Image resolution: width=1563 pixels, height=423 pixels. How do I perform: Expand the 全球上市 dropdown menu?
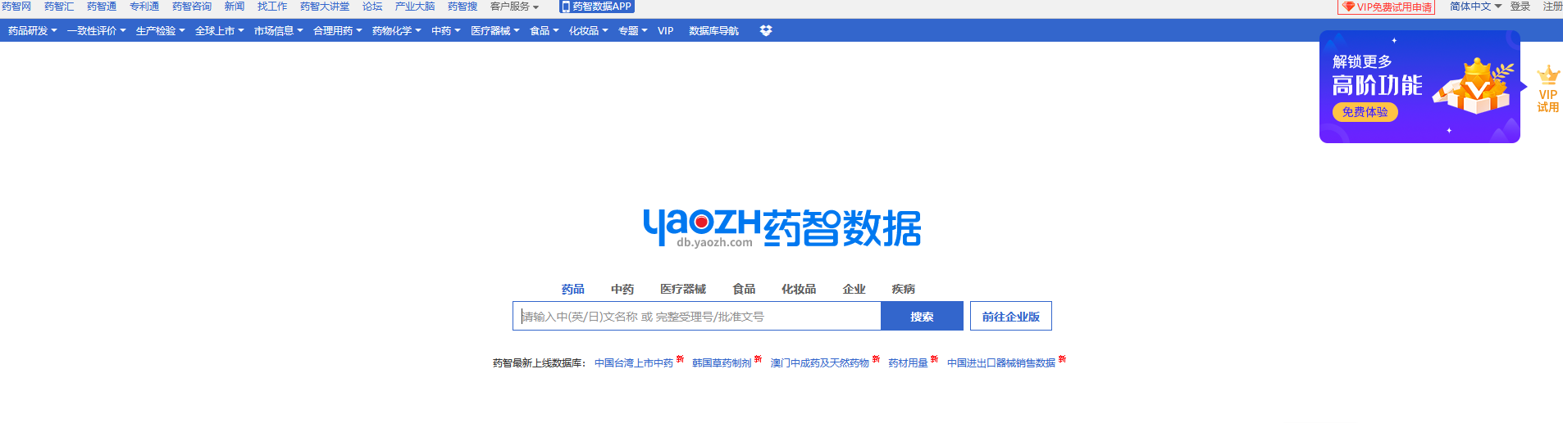click(x=220, y=31)
